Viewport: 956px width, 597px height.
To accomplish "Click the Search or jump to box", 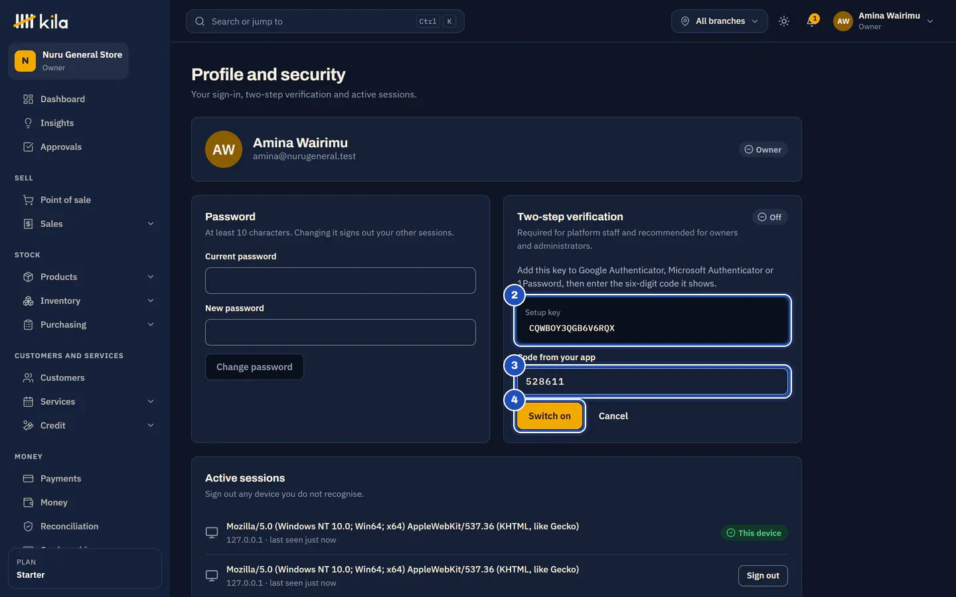I will click(x=325, y=21).
